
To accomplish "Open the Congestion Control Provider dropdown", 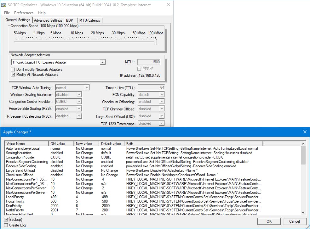I will [x=79, y=102].
